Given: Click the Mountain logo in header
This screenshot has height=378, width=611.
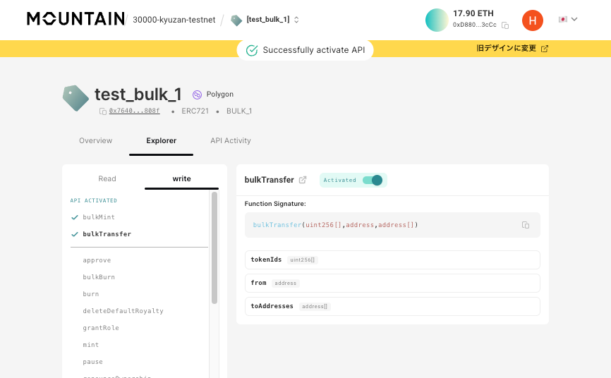Looking at the screenshot, I should pyautogui.click(x=75, y=19).
